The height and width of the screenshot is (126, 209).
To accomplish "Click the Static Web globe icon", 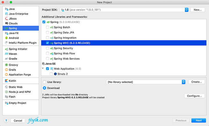I will click(x=6, y=87).
